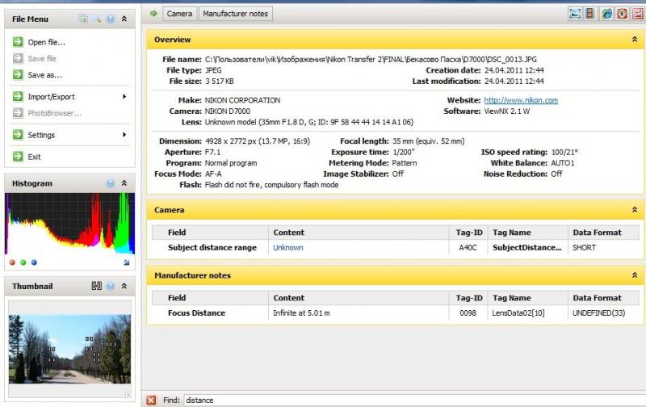Click the Tag-ID header in Camera table

click(468, 233)
